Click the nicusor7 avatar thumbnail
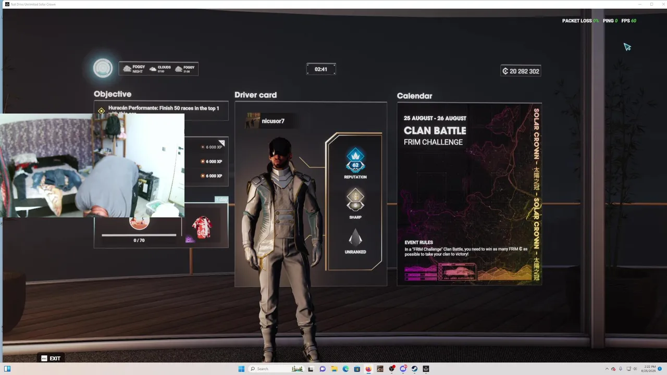667x375 pixels. 253,120
